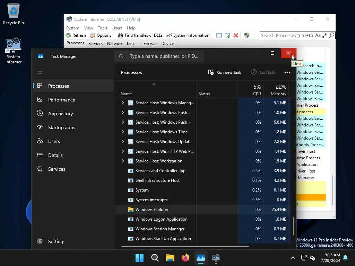355x266 pixels.
Task: Open Startup apps page in sidebar
Action: (x=73, y=127)
